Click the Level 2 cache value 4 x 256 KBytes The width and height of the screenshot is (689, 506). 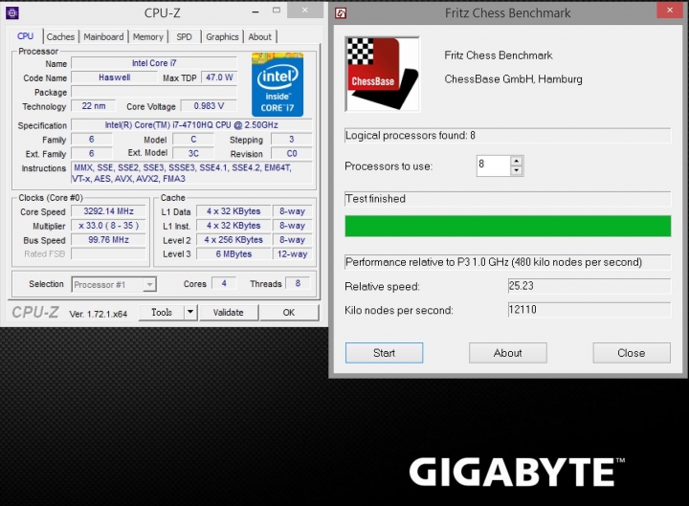click(x=233, y=240)
